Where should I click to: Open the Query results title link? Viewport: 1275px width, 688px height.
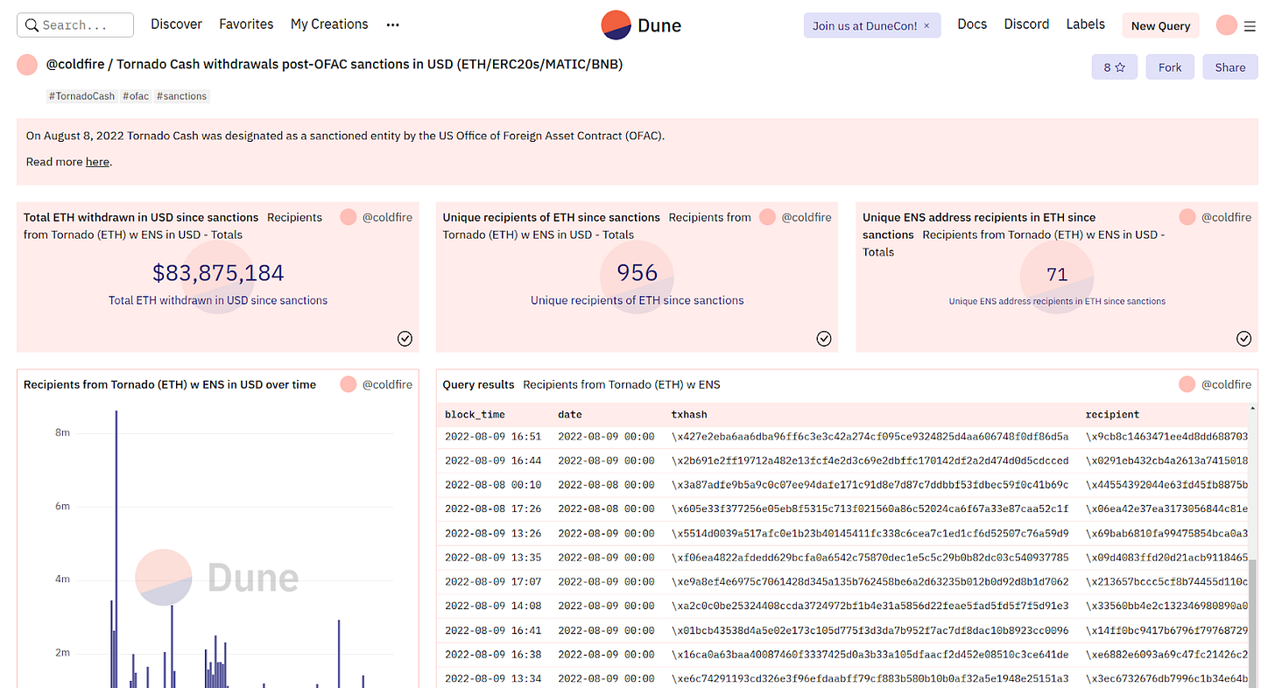coord(479,384)
